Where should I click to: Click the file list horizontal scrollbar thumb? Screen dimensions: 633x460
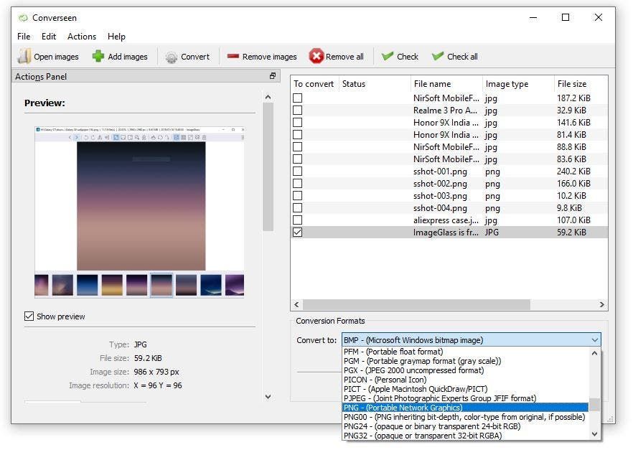pyautogui.click(x=416, y=305)
